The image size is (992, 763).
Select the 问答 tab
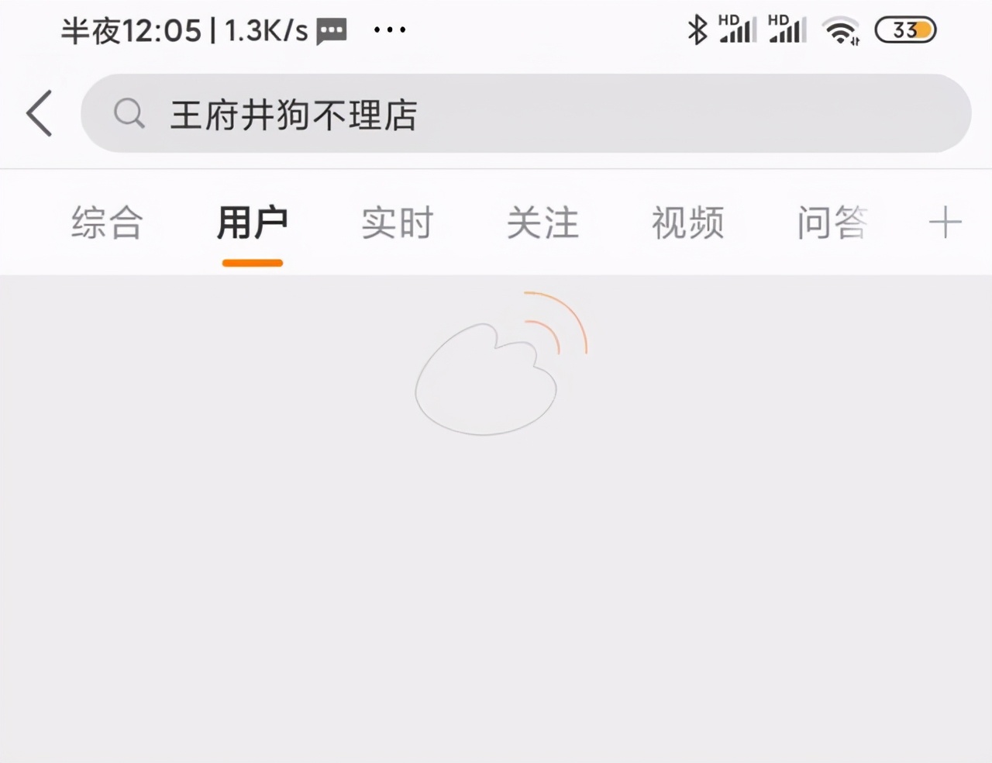832,223
